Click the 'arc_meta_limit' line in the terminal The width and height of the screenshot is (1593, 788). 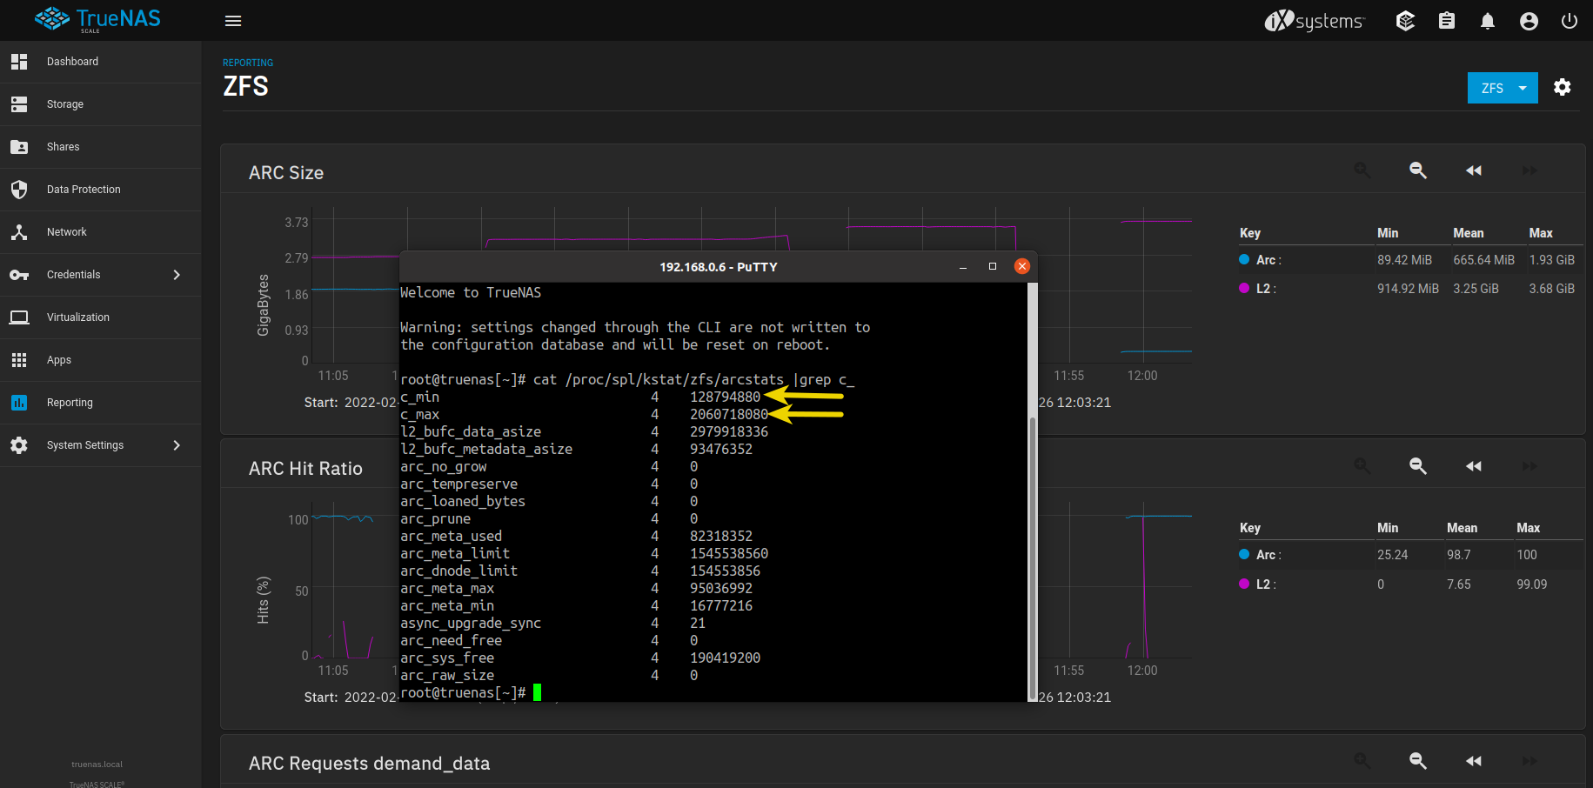[x=584, y=554]
